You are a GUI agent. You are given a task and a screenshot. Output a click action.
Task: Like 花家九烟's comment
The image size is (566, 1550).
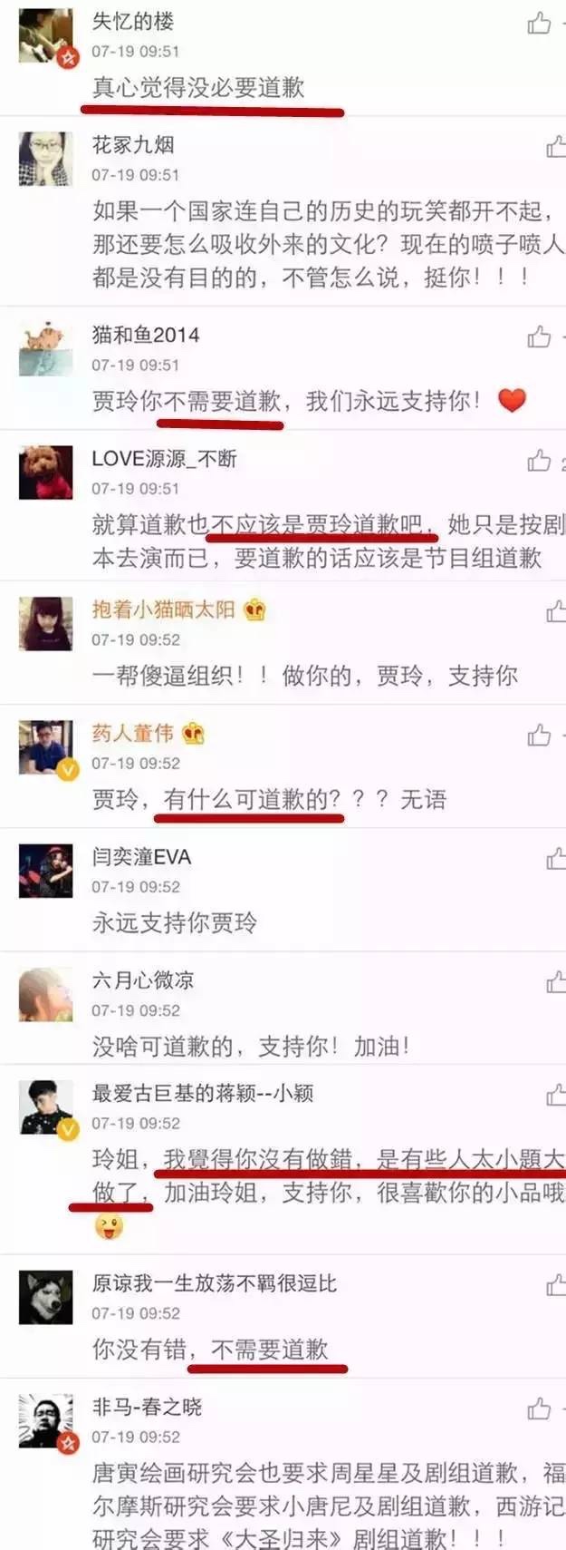pyautogui.click(x=556, y=146)
